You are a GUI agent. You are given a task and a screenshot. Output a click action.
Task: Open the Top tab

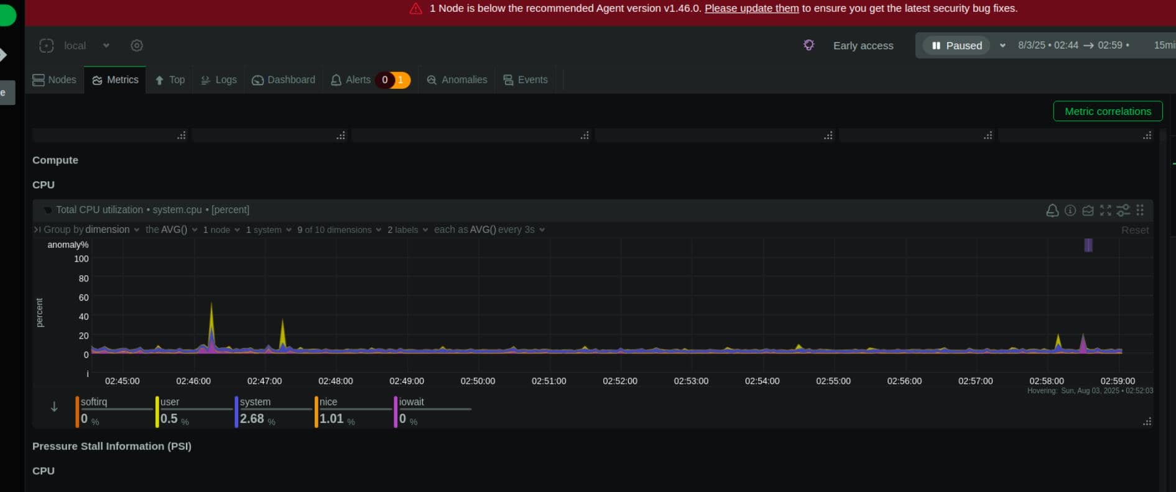pos(170,80)
